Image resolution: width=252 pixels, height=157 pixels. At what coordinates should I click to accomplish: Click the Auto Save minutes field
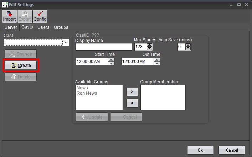(x=181, y=47)
